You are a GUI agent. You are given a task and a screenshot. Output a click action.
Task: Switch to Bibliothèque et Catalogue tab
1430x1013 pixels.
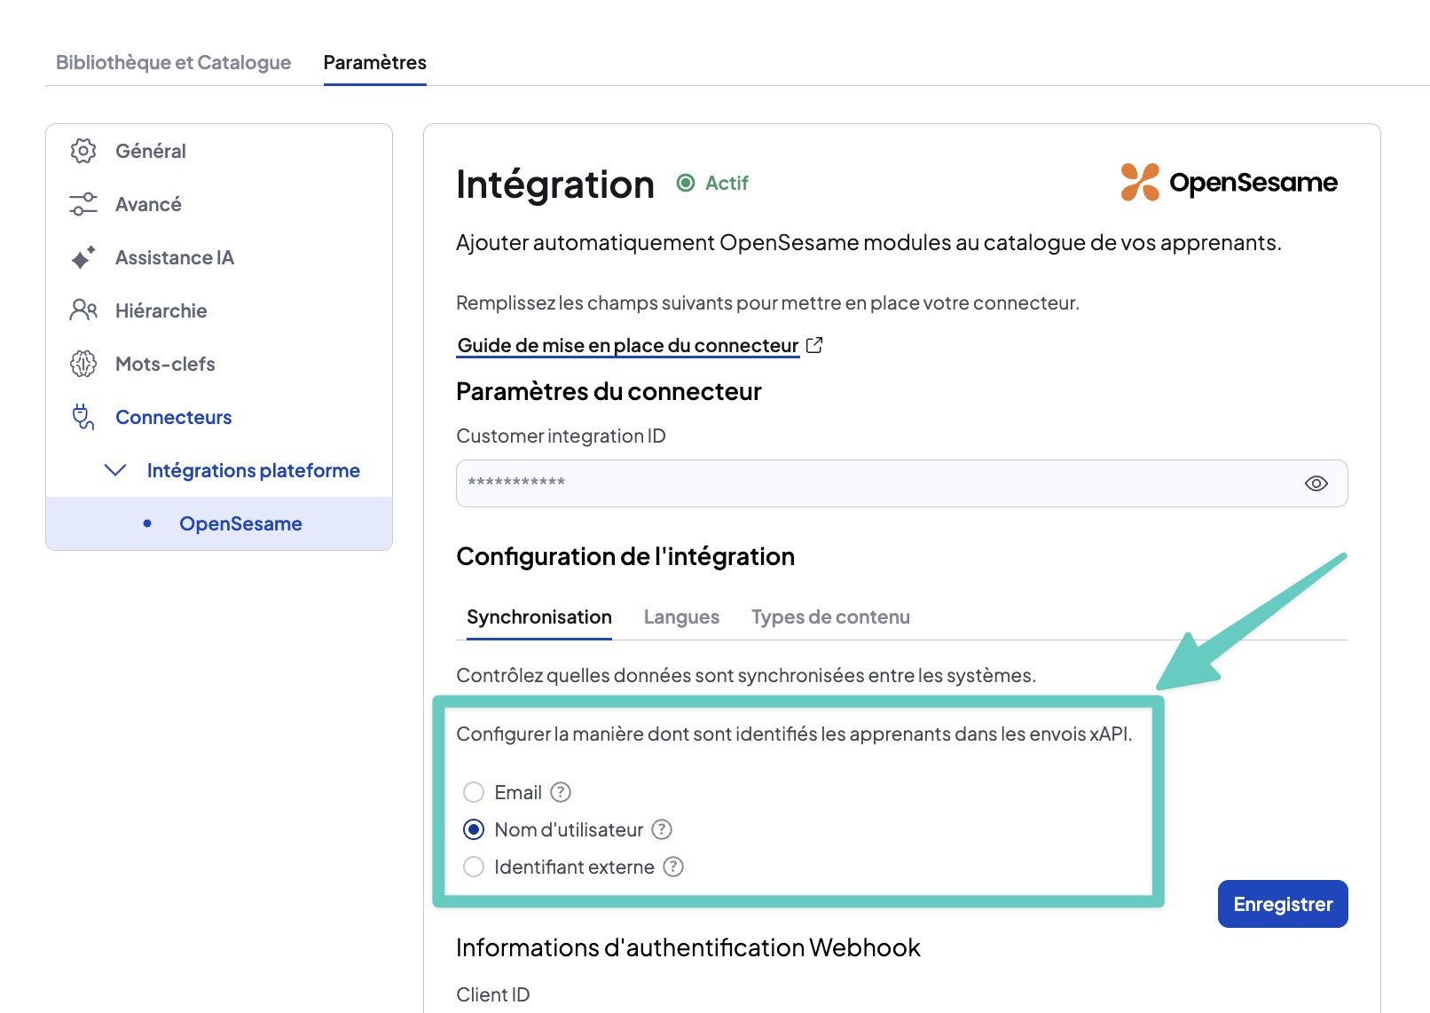tap(173, 62)
